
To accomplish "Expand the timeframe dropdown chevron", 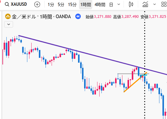I will (x=119, y=5).
